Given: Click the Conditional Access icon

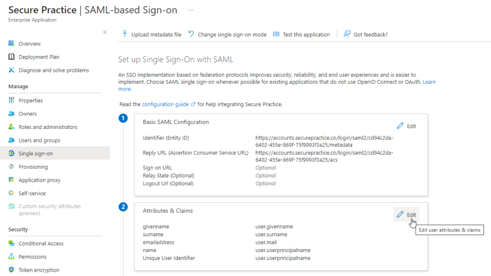Looking at the screenshot, I should [x=12, y=243].
